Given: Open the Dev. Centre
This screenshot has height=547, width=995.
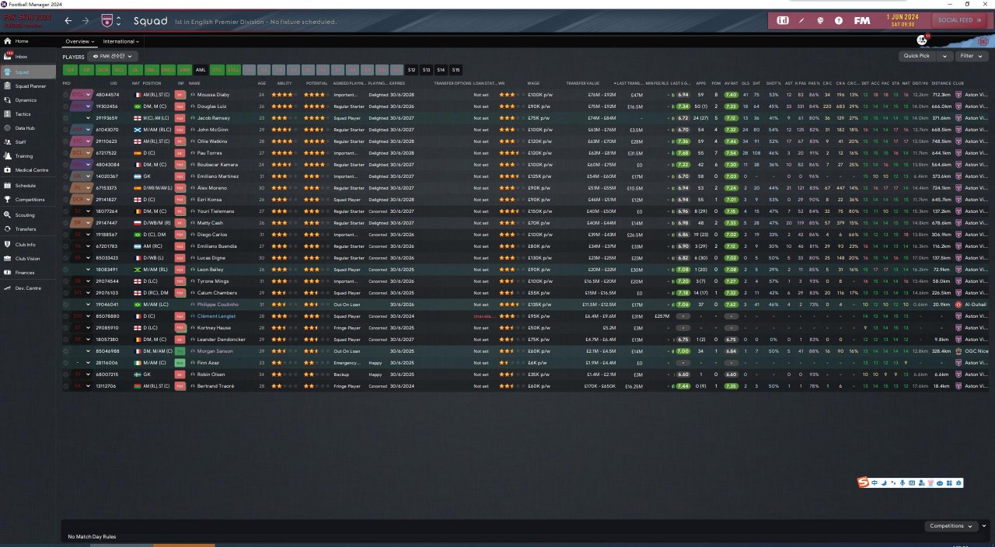Looking at the screenshot, I should [x=27, y=288].
